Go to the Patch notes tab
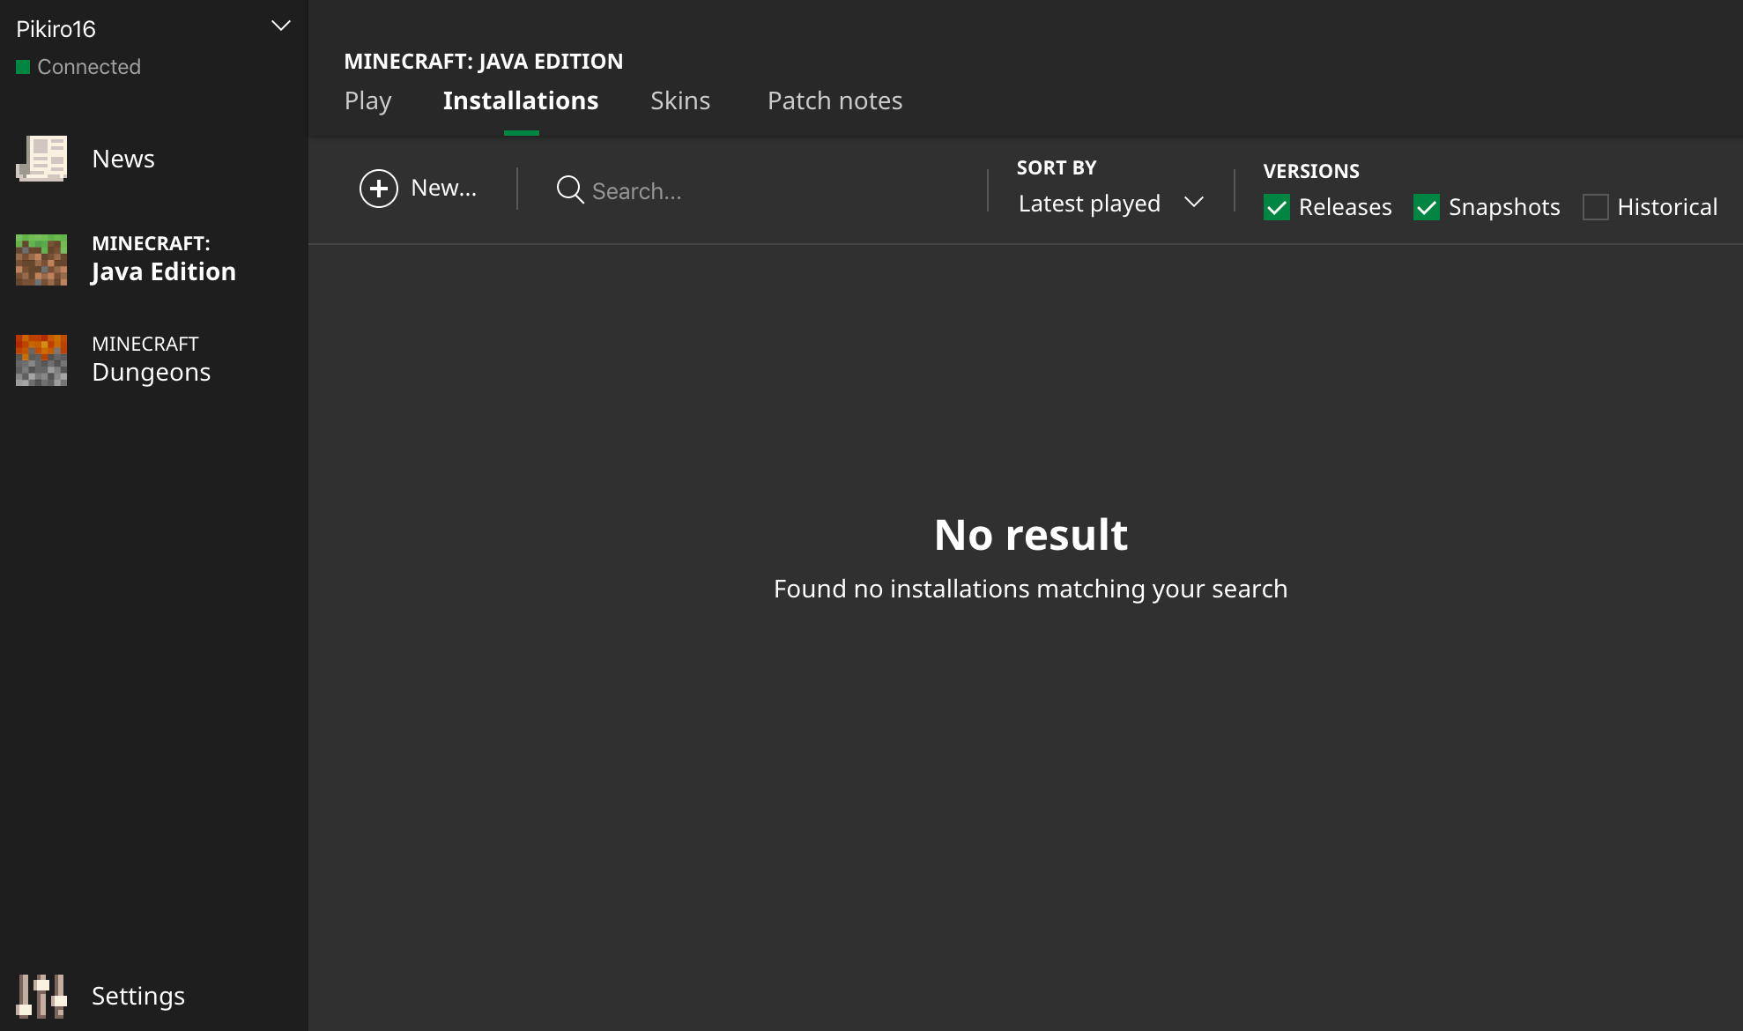 [834, 100]
